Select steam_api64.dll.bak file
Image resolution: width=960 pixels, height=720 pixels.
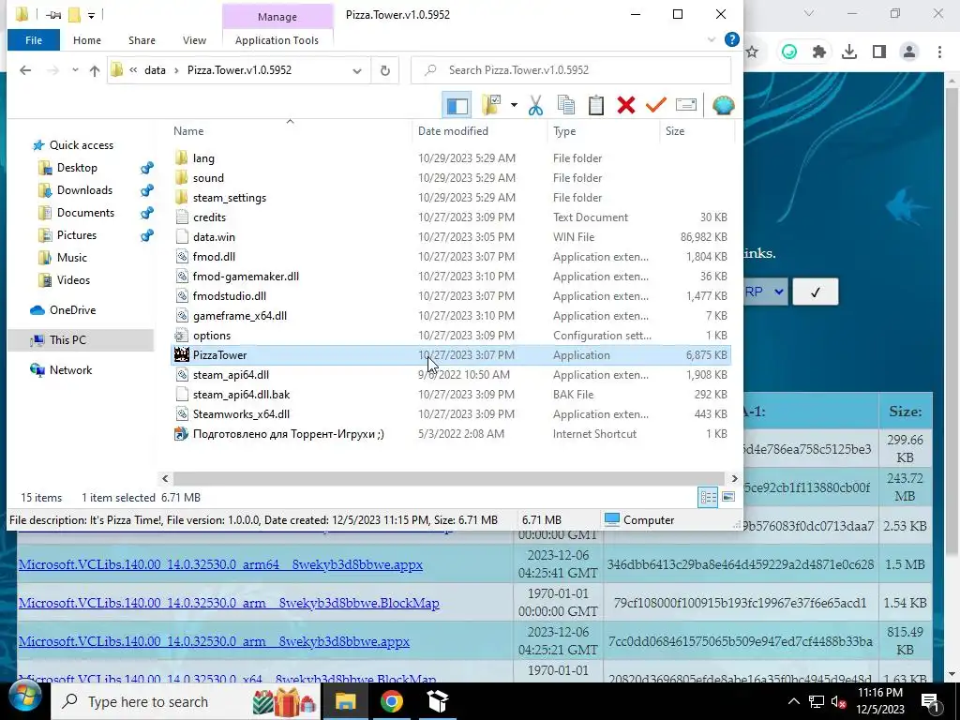point(450,395)
